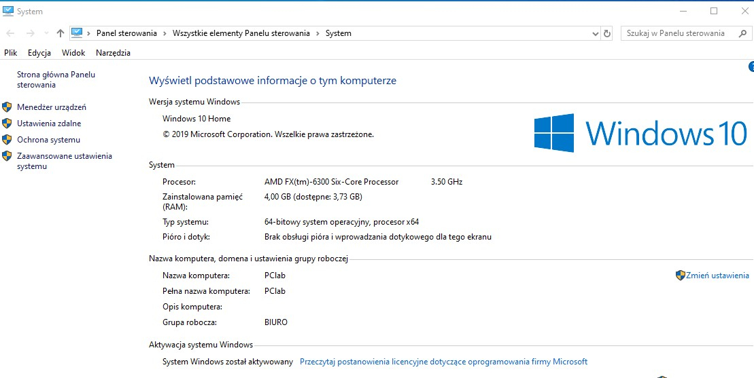754x378 pixels.
Task: Go forward with the Forward arrow
Action: [30, 33]
